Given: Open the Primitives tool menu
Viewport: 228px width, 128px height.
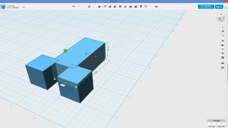Looking at the screenshot, I should (x=99, y=7).
